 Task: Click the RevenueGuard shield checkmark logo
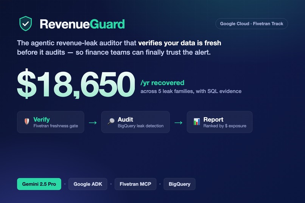pos(25,23)
